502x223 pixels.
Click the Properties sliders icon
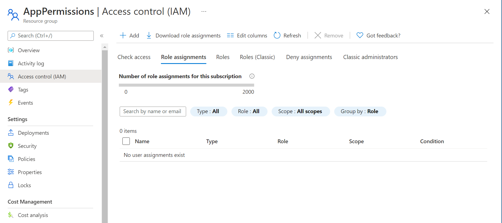[11, 172]
